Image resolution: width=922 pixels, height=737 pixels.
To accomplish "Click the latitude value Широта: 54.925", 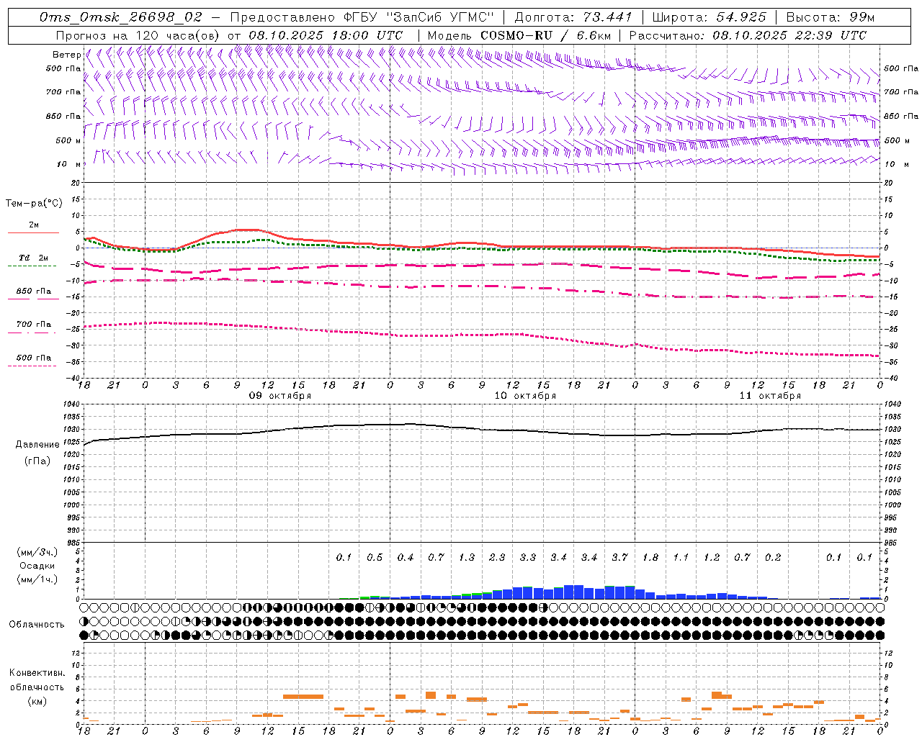I will pos(709,17).
